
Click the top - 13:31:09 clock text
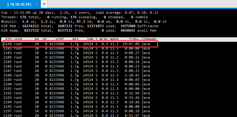(x=16, y=13)
